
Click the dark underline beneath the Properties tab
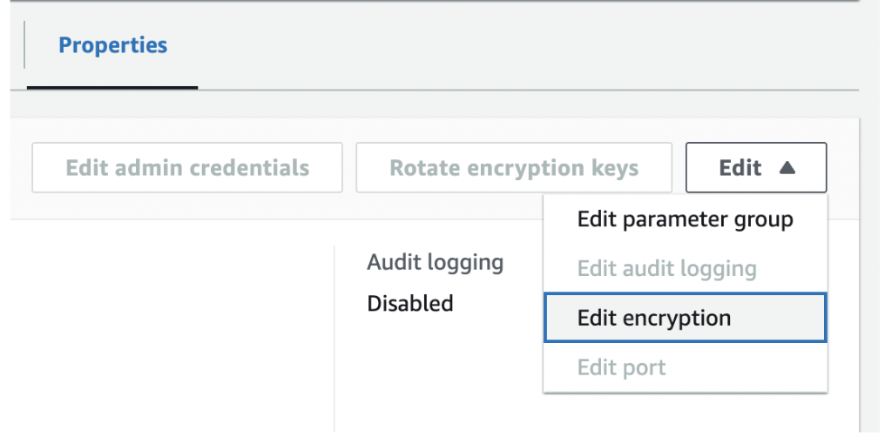click(x=112, y=87)
